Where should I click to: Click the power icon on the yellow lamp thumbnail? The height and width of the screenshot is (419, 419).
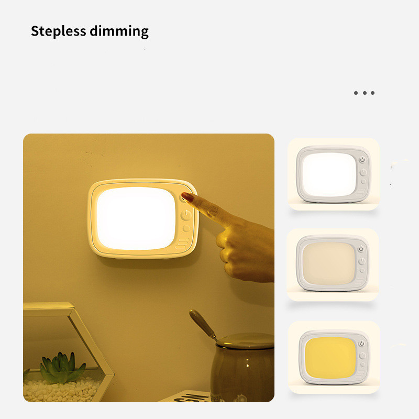(361, 344)
